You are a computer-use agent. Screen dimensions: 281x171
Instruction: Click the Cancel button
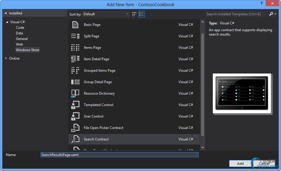click(x=264, y=163)
